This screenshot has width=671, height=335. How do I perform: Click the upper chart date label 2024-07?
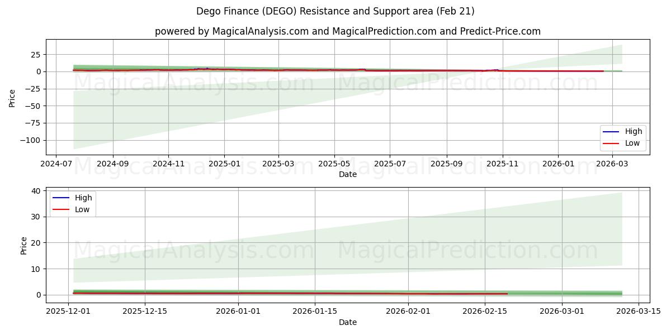coord(56,164)
